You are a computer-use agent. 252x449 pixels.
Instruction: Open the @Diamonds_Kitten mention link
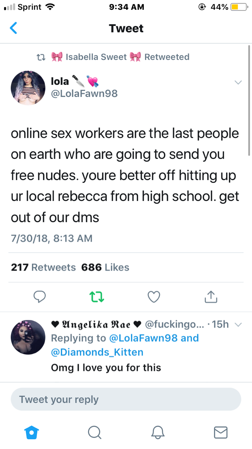pyautogui.click(x=97, y=352)
